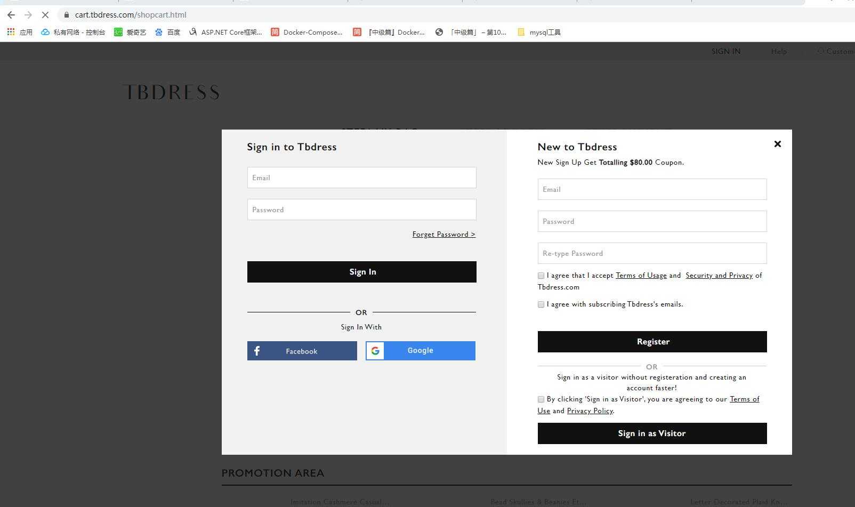
Task: Click the black Sign In button
Action: (361, 272)
